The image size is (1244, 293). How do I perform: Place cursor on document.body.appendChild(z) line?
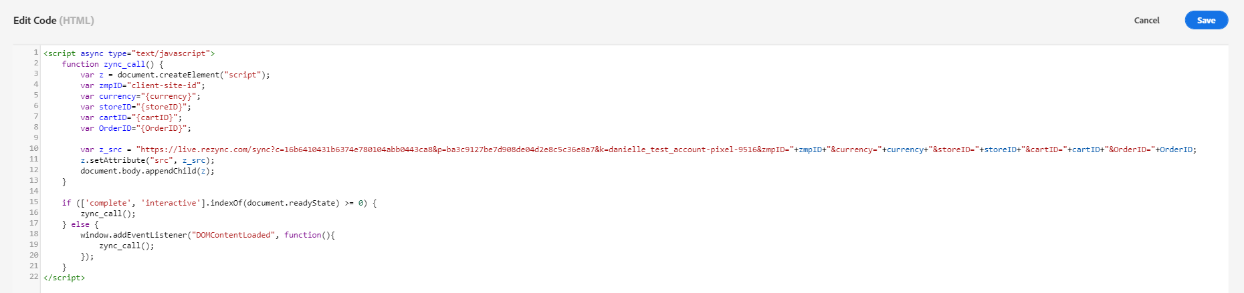pos(147,171)
